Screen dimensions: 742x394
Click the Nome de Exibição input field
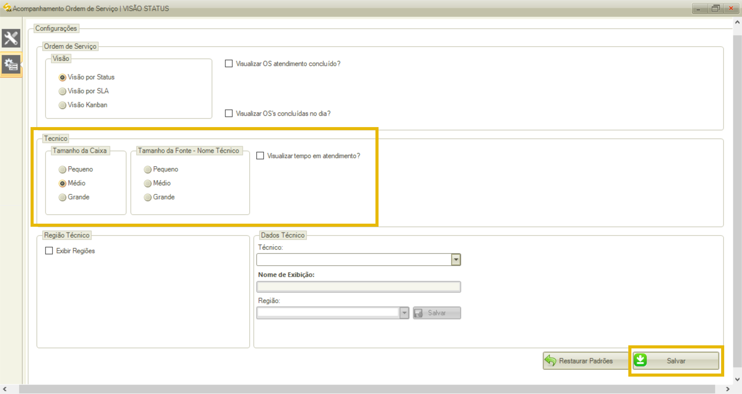coord(358,287)
